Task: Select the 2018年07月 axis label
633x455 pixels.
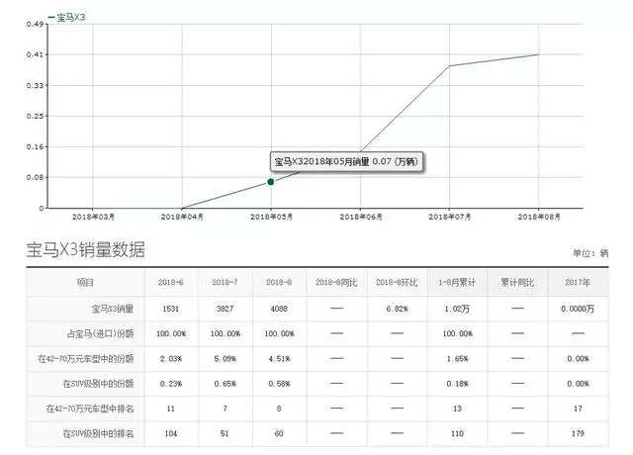Action: (450, 217)
